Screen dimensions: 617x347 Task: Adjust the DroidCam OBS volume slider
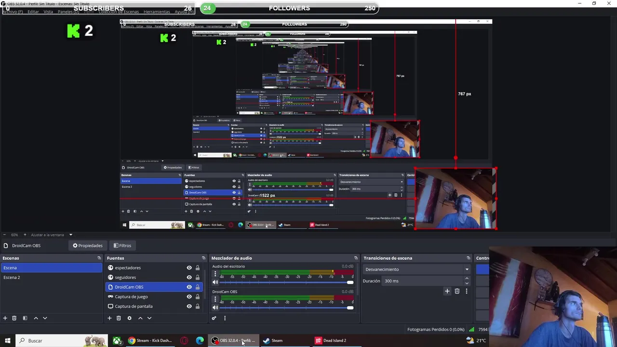pos(286,307)
